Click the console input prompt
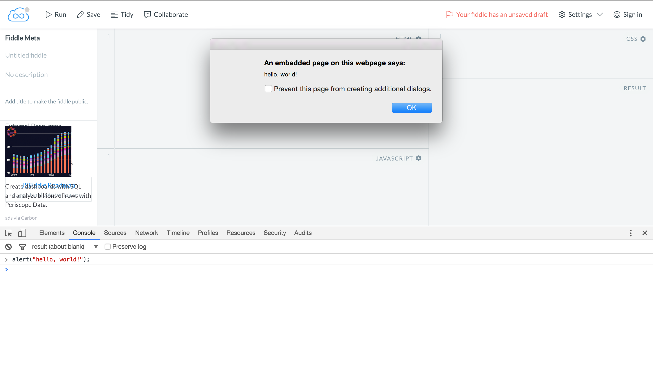The width and height of the screenshot is (653, 372). (x=326, y=270)
